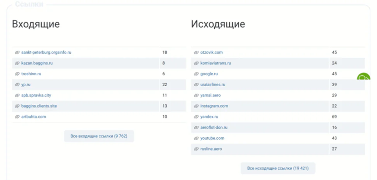Click the link icon beside yp.ru
This screenshot has width=377, height=180.
[17, 85]
